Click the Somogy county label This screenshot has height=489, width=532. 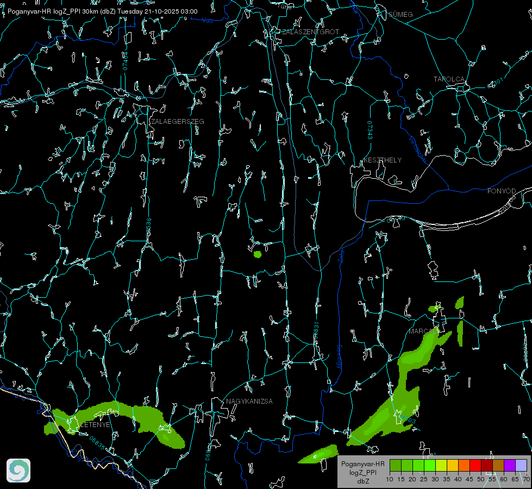point(339,357)
